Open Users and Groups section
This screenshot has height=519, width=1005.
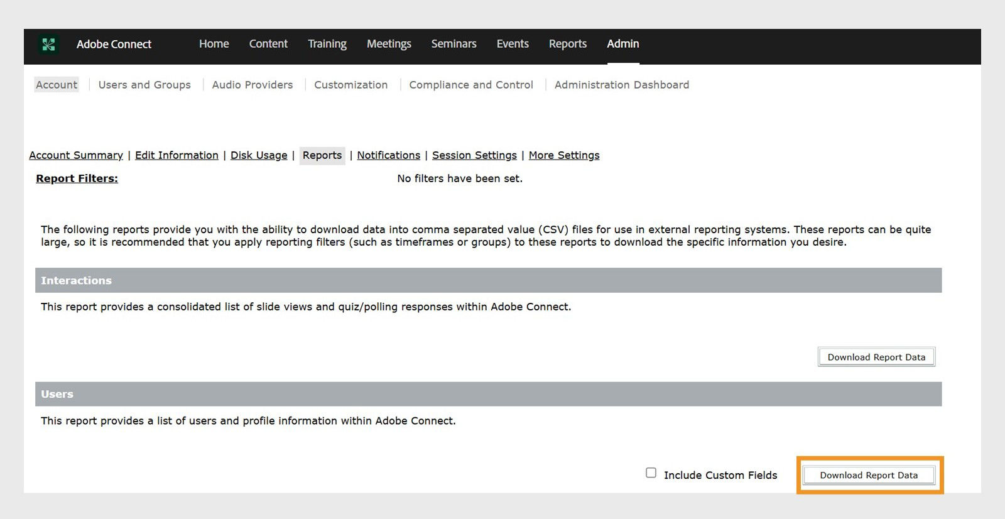pyautogui.click(x=144, y=85)
